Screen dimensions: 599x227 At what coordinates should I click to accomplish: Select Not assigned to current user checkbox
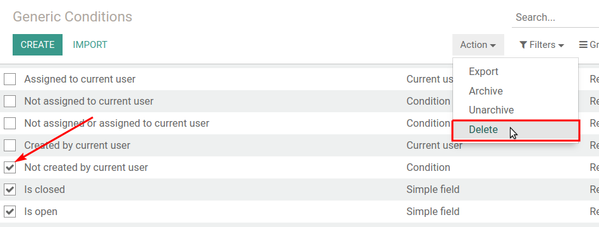coord(10,101)
